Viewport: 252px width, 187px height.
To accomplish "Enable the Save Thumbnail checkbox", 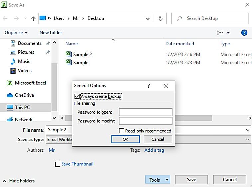I will point(58,164).
